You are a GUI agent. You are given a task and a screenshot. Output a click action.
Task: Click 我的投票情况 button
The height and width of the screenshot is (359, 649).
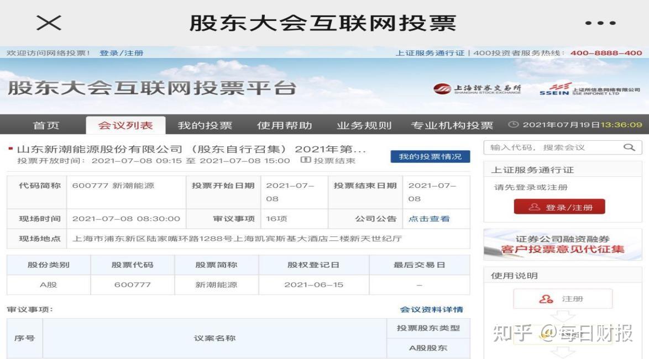click(430, 156)
